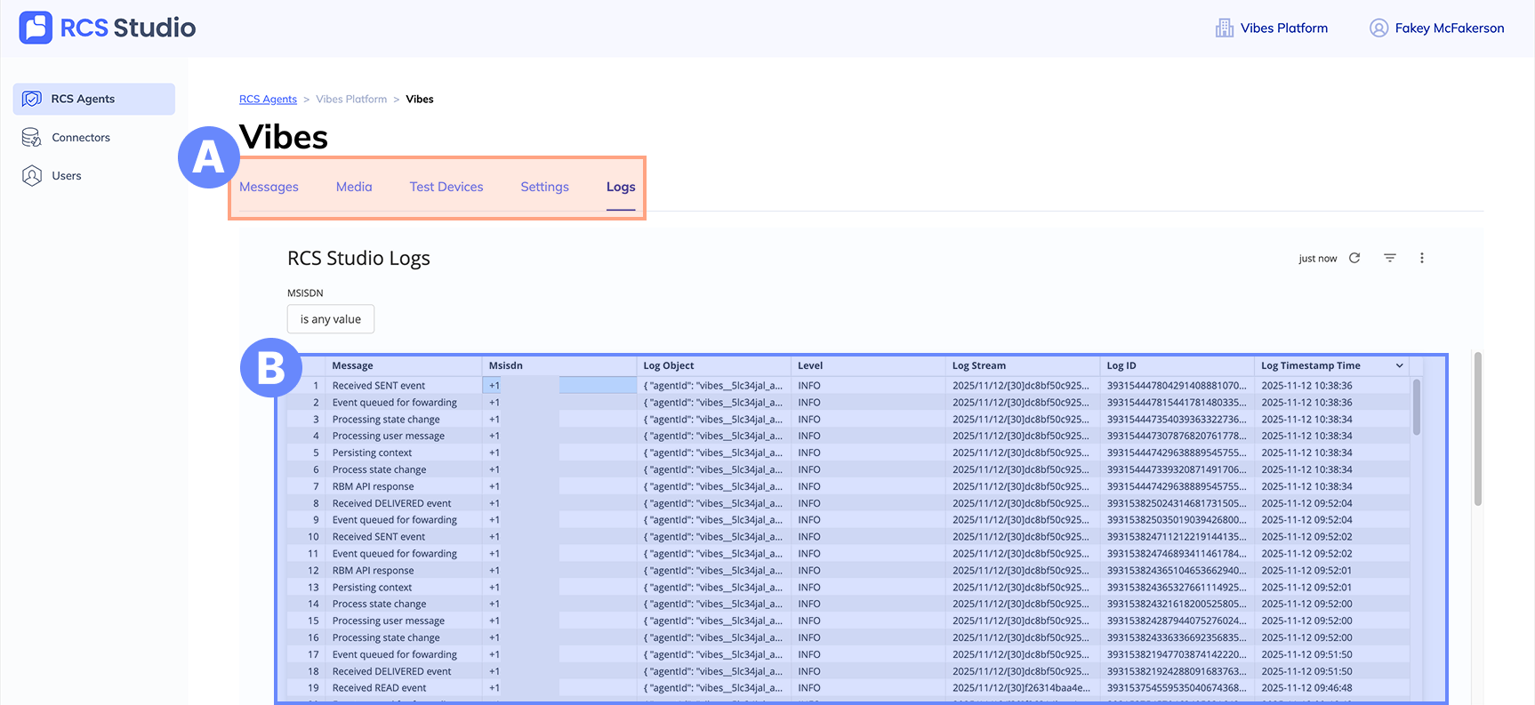The height and width of the screenshot is (705, 1535).
Task: Select row 8 'Received DELIVERED event'
Action: click(391, 504)
